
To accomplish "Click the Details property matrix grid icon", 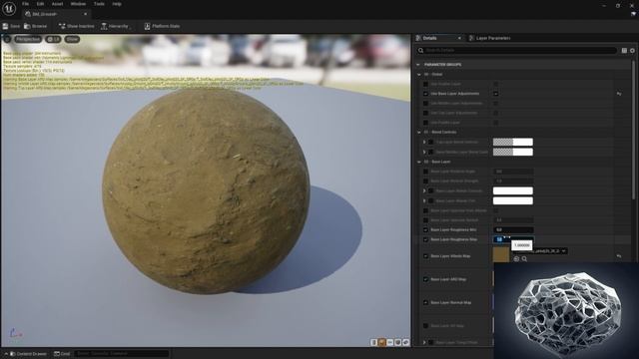I will 624,51.
